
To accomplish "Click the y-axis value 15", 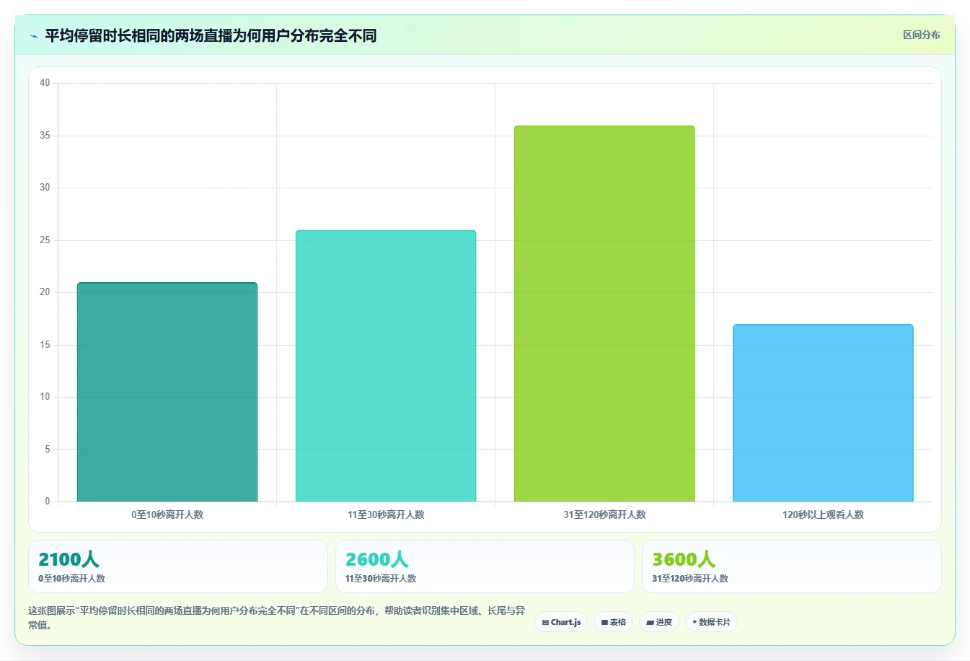I will pos(45,345).
